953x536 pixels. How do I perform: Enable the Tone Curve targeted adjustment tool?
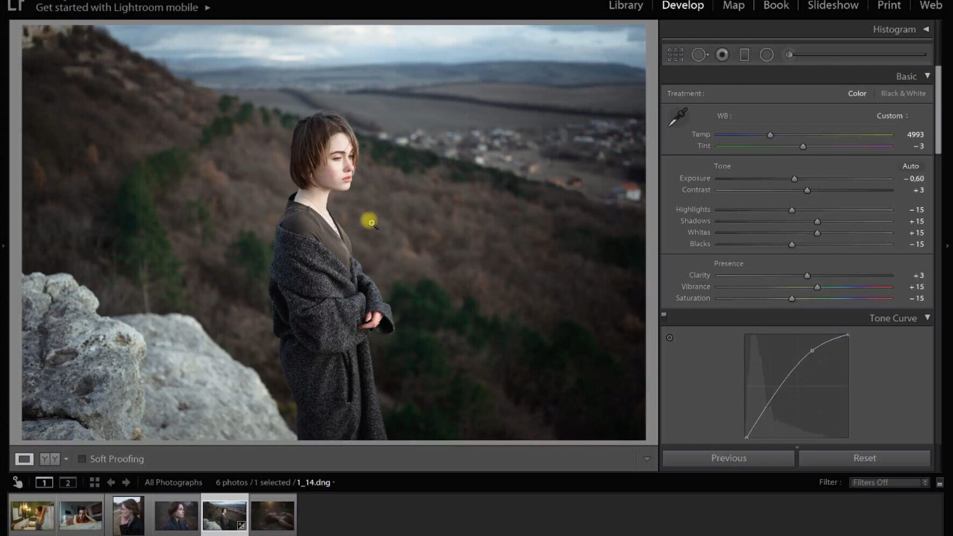point(670,338)
